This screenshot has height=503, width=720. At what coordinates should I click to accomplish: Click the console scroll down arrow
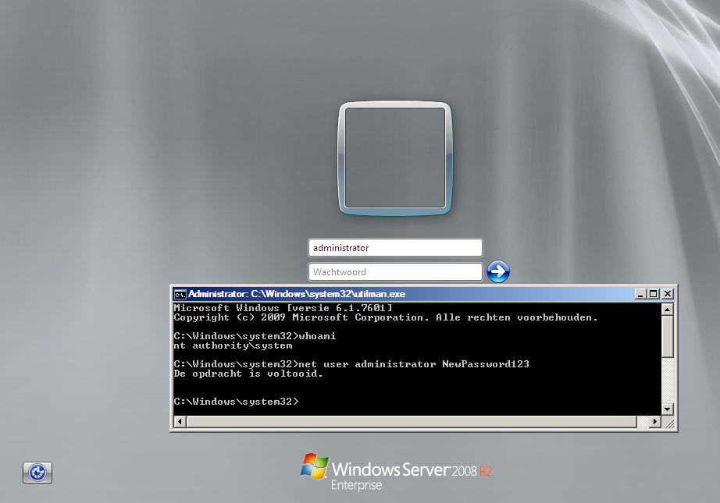click(668, 409)
